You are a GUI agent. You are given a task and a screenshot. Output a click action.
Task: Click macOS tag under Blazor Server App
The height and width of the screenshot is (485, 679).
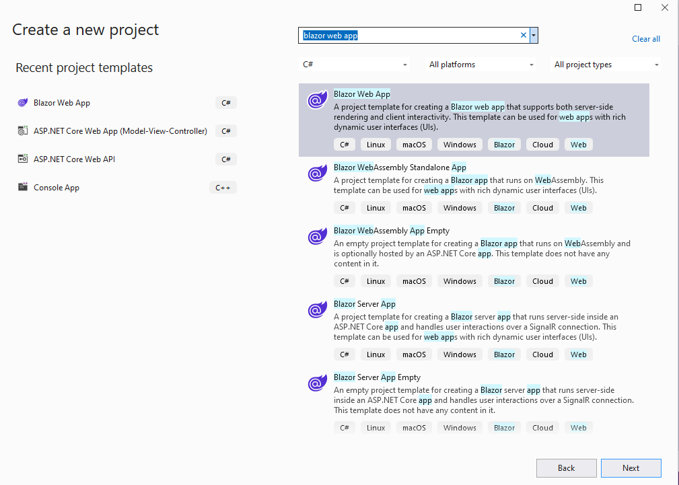pyautogui.click(x=414, y=355)
